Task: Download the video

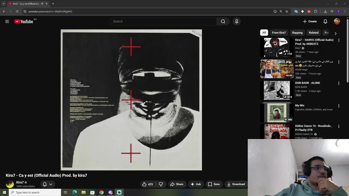Action: pyautogui.click(x=236, y=184)
